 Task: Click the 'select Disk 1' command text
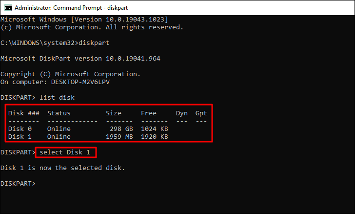coord(65,152)
